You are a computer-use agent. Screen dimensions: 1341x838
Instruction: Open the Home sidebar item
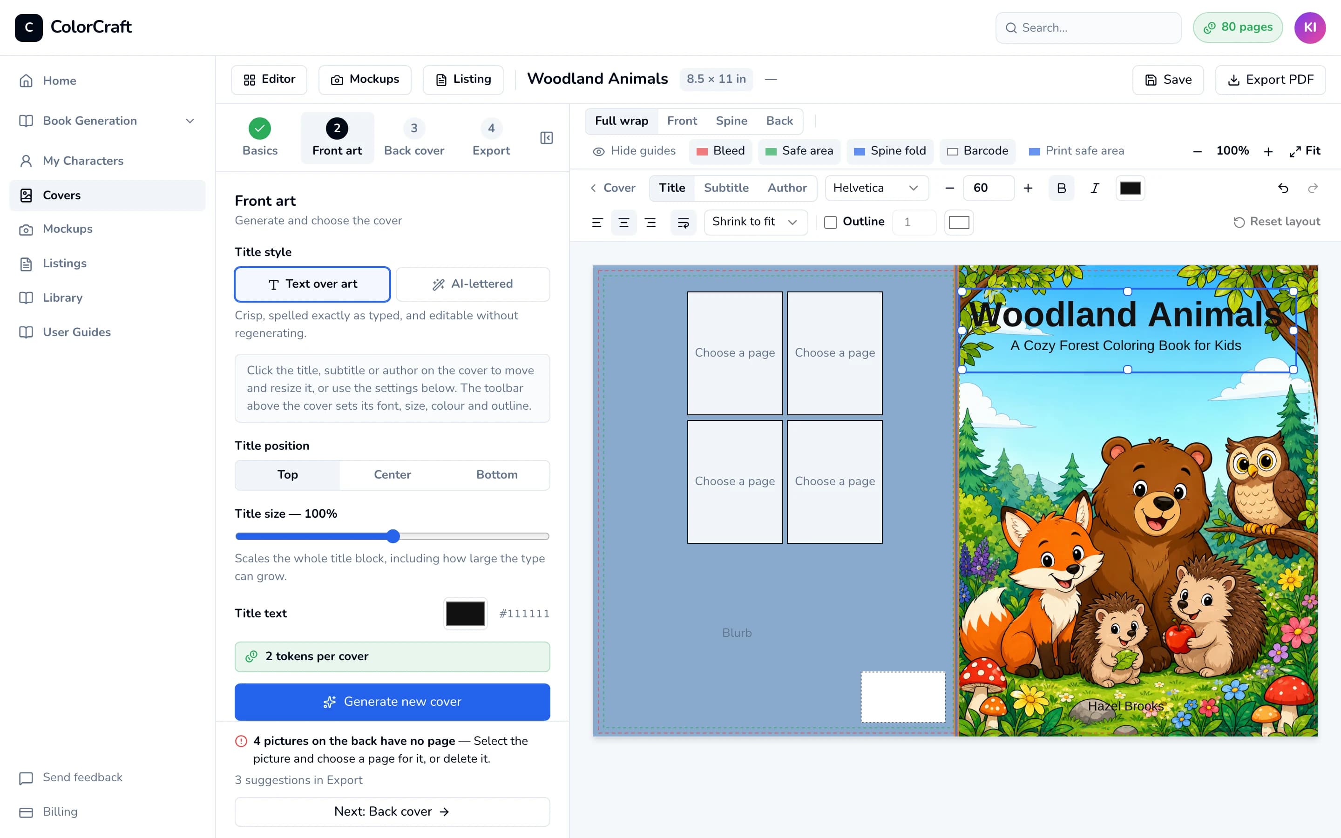click(x=107, y=81)
